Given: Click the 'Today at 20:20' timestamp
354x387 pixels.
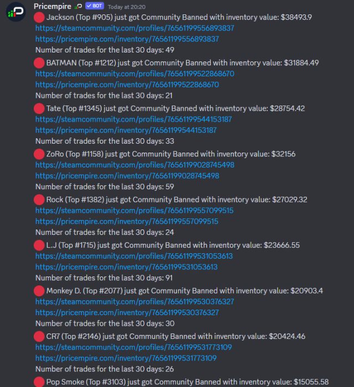Looking at the screenshot, I should (x=127, y=7).
